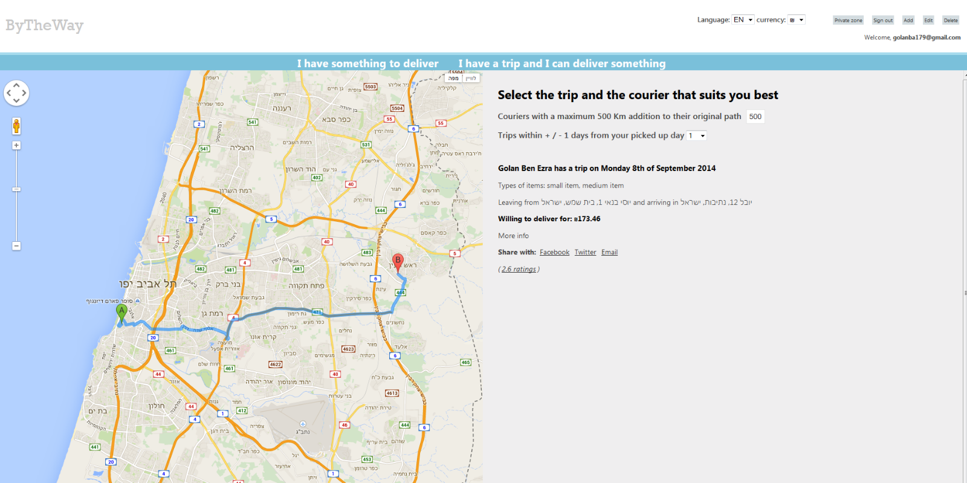Image resolution: width=967 pixels, height=483 pixels.
Task: Click the Private zone button
Action: 849,20
